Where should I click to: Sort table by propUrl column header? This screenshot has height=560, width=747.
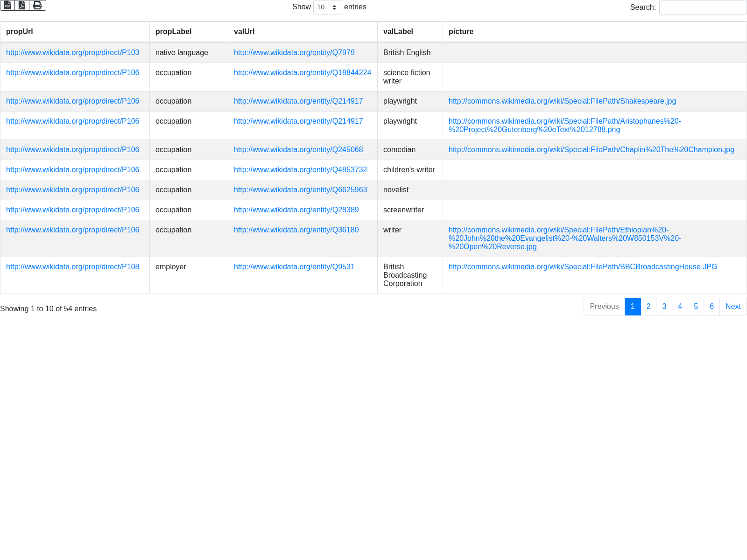tap(20, 32)
